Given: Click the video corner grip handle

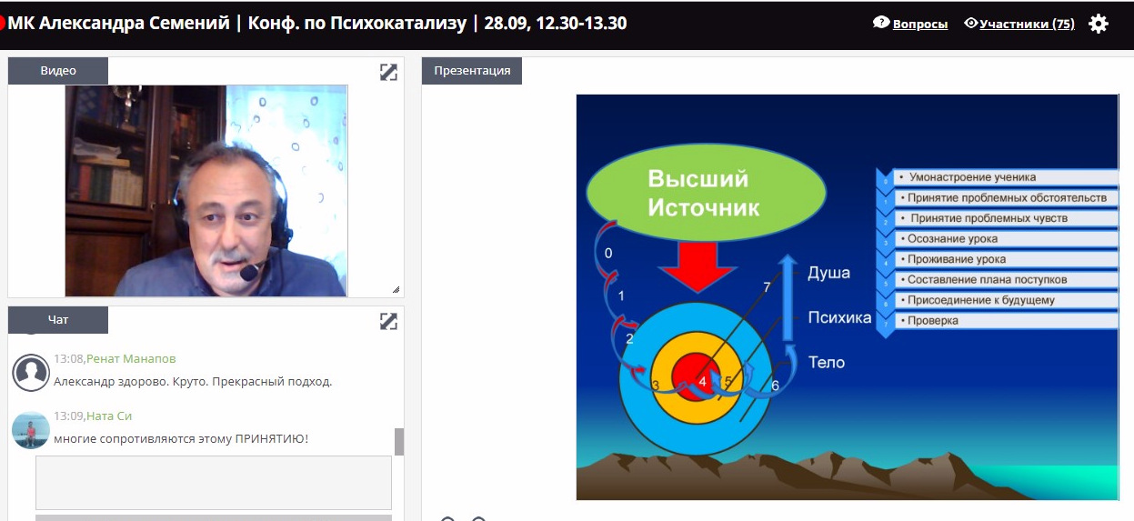Looking at the screenshot, I should coord(396,290).
